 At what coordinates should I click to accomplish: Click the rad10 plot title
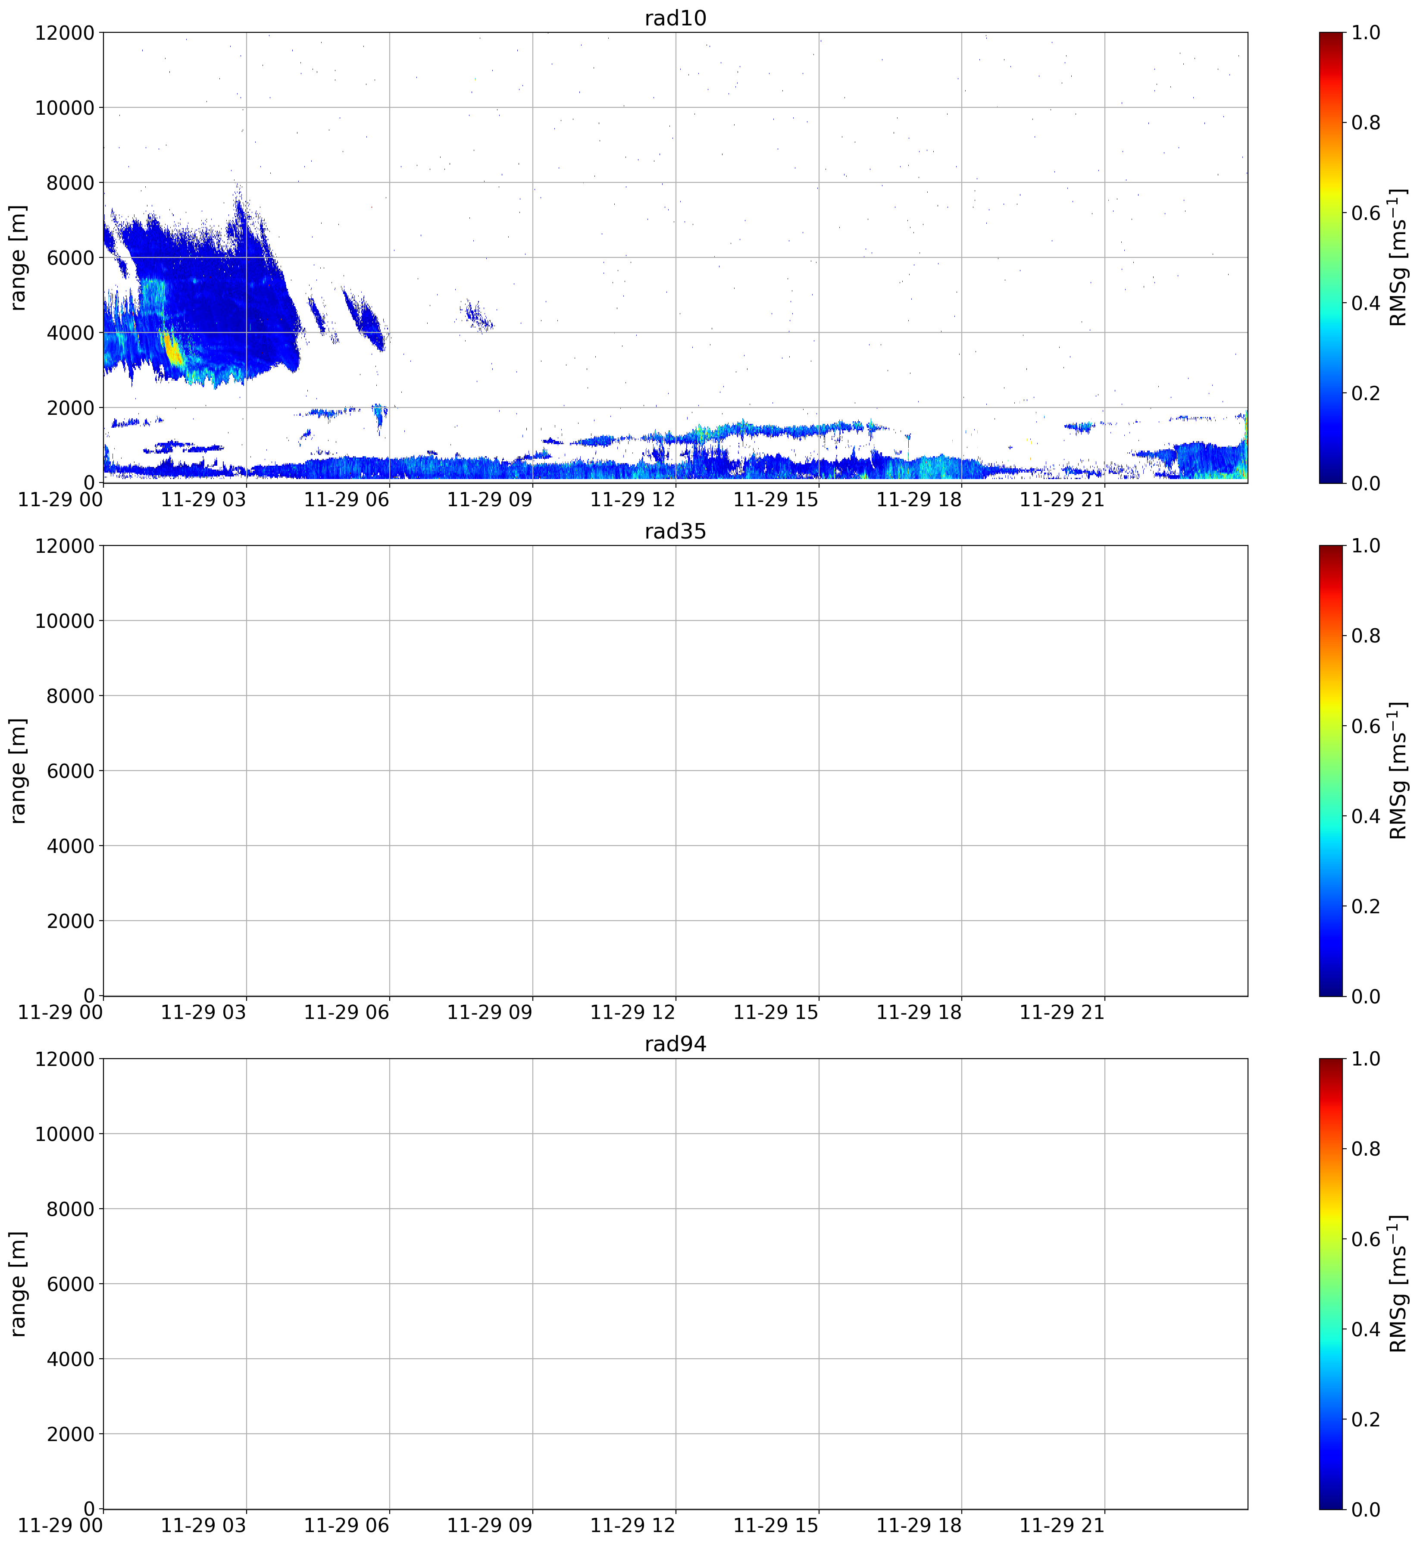pyautogui.click(x=675, y=18)
